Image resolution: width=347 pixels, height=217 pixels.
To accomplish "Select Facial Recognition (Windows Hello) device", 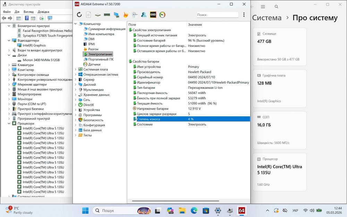I will pyautogui.click(x=47, y=31).
